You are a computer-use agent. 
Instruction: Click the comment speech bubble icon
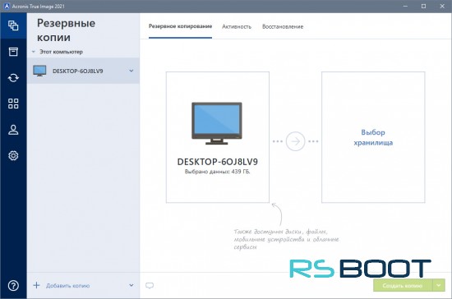(x=150, y=286)
